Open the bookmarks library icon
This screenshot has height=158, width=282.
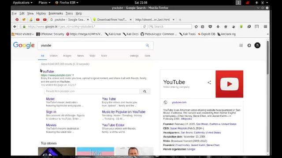click(x=203, y=26)
